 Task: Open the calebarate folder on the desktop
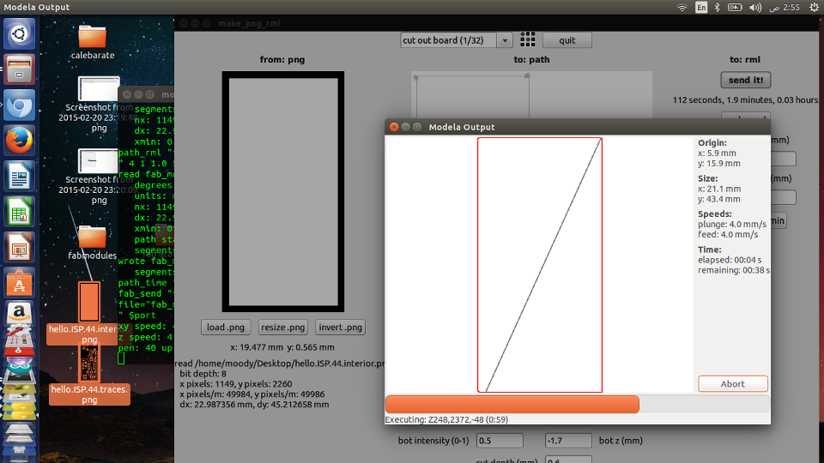(93, 42)
